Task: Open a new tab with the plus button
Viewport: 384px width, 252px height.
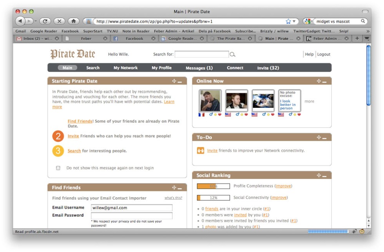Action: [x=357, y=38]
